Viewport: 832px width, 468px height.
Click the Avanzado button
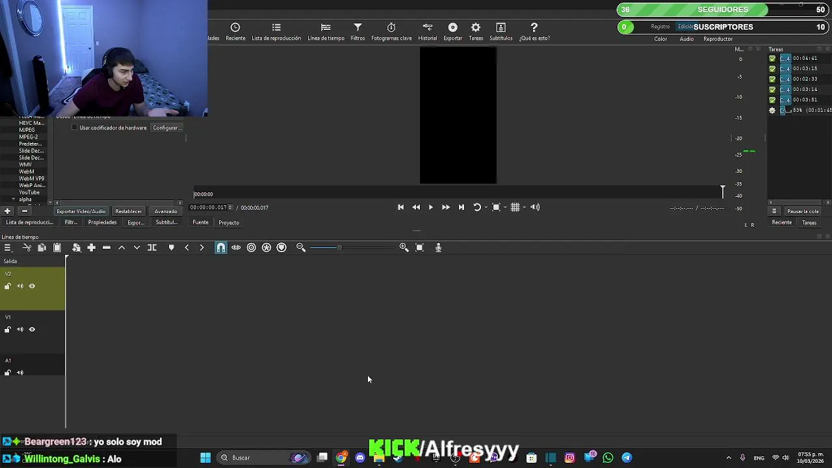(166, 211)
